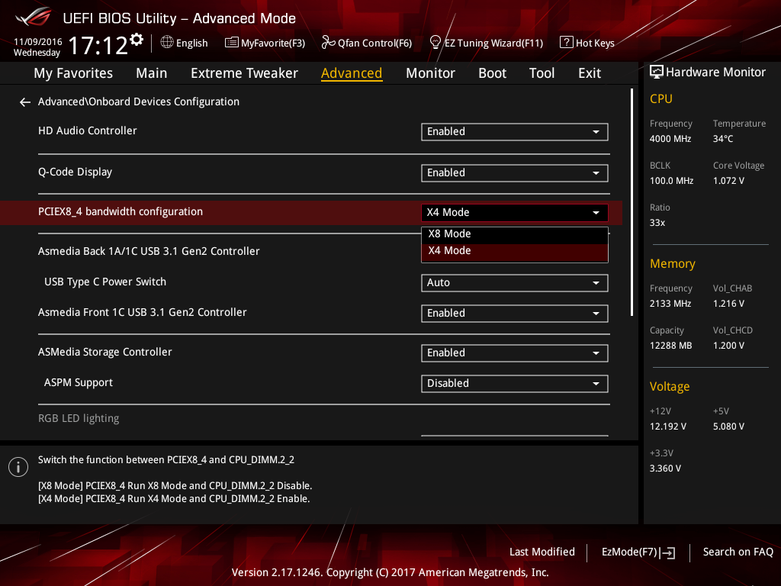Open Q-Code Display dropdown

coord(515,173)
